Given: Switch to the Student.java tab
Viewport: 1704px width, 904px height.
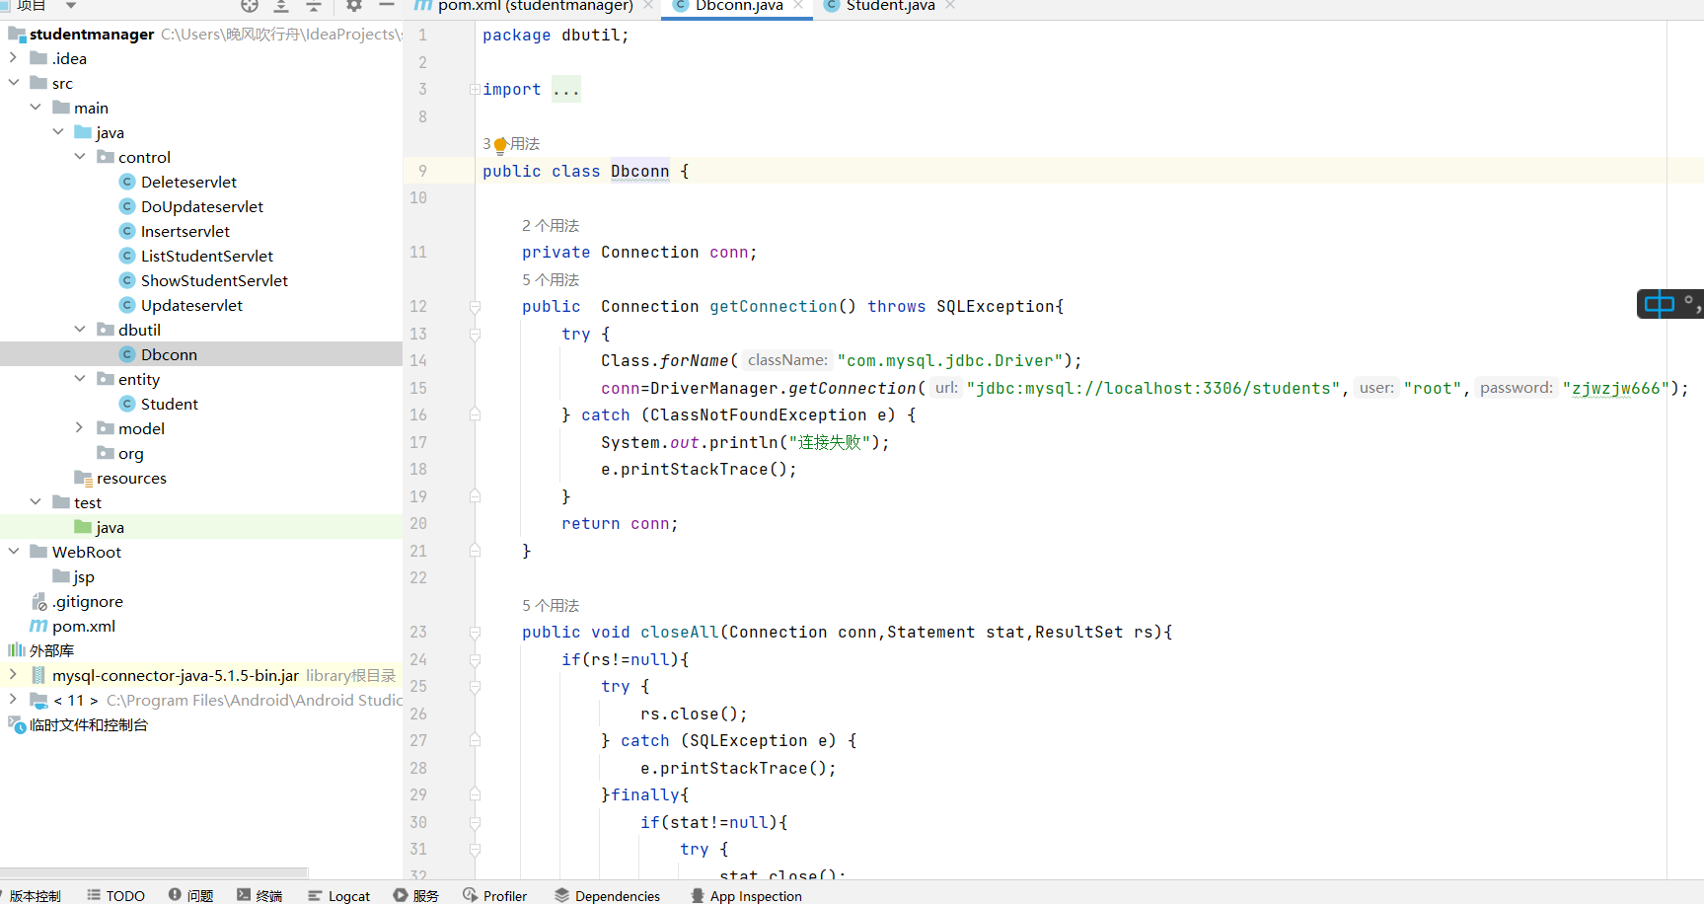Looking at the screenshot, I should tap(880, 6).
